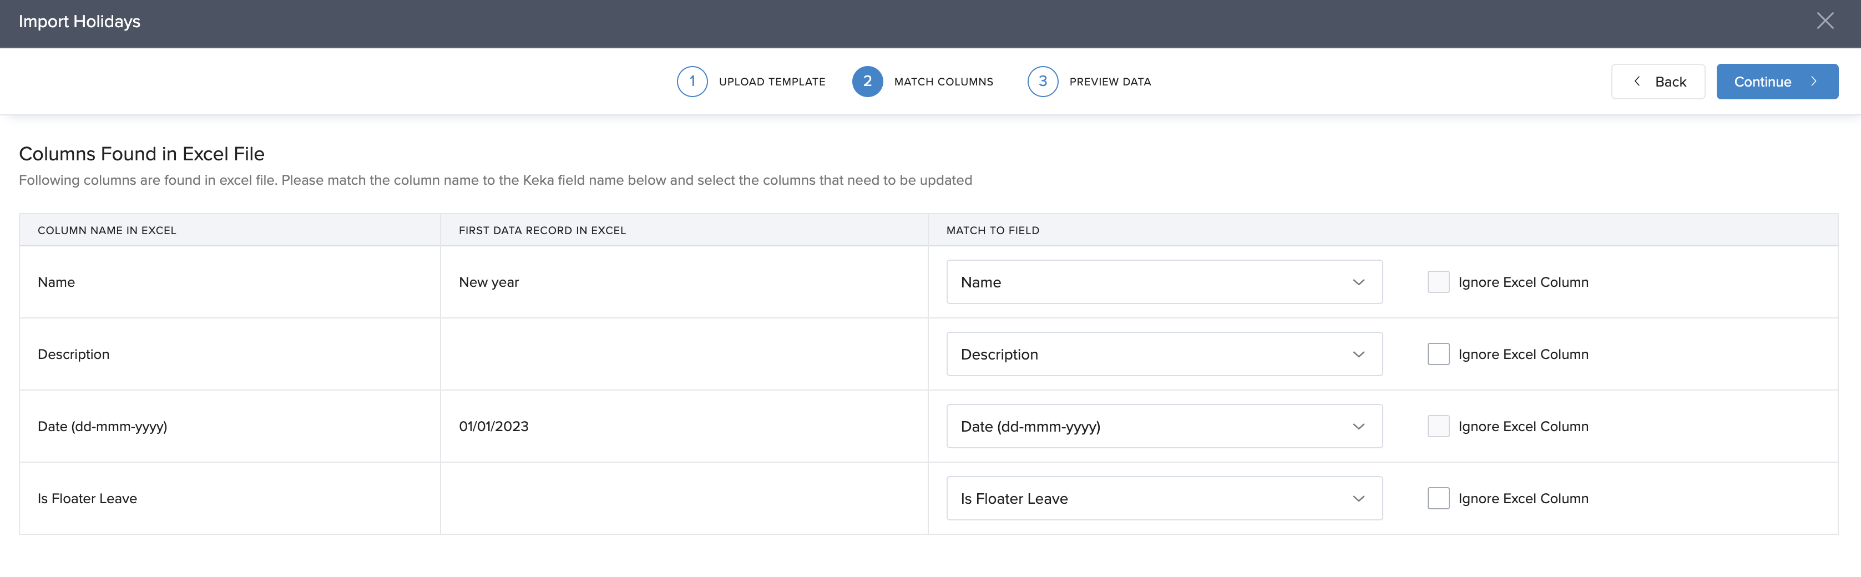Go to the Upload Template step
Screen dimensions: 1861x577
(772, 82)
